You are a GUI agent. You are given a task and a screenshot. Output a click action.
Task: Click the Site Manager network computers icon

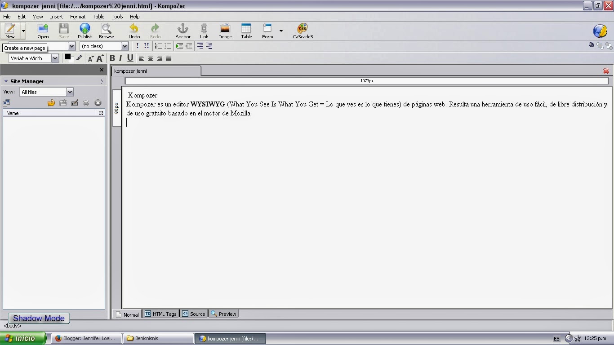[7, 103]
